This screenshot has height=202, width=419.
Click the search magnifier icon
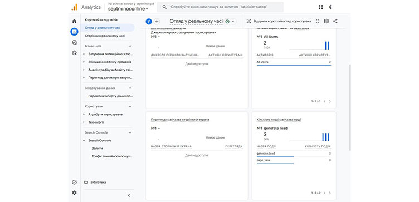[164, 7]
